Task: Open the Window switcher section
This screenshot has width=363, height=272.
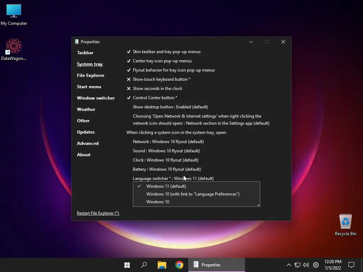Action: pos(96,98)
